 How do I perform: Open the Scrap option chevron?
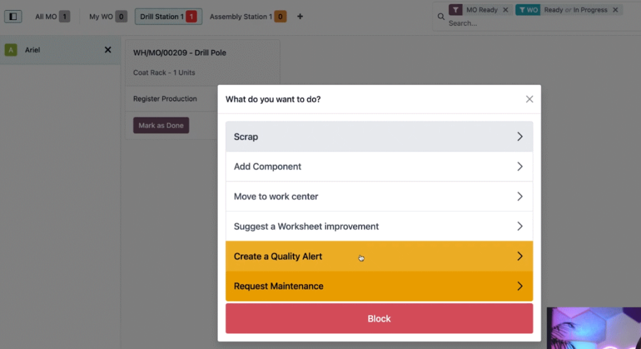[x=520, y=137]
